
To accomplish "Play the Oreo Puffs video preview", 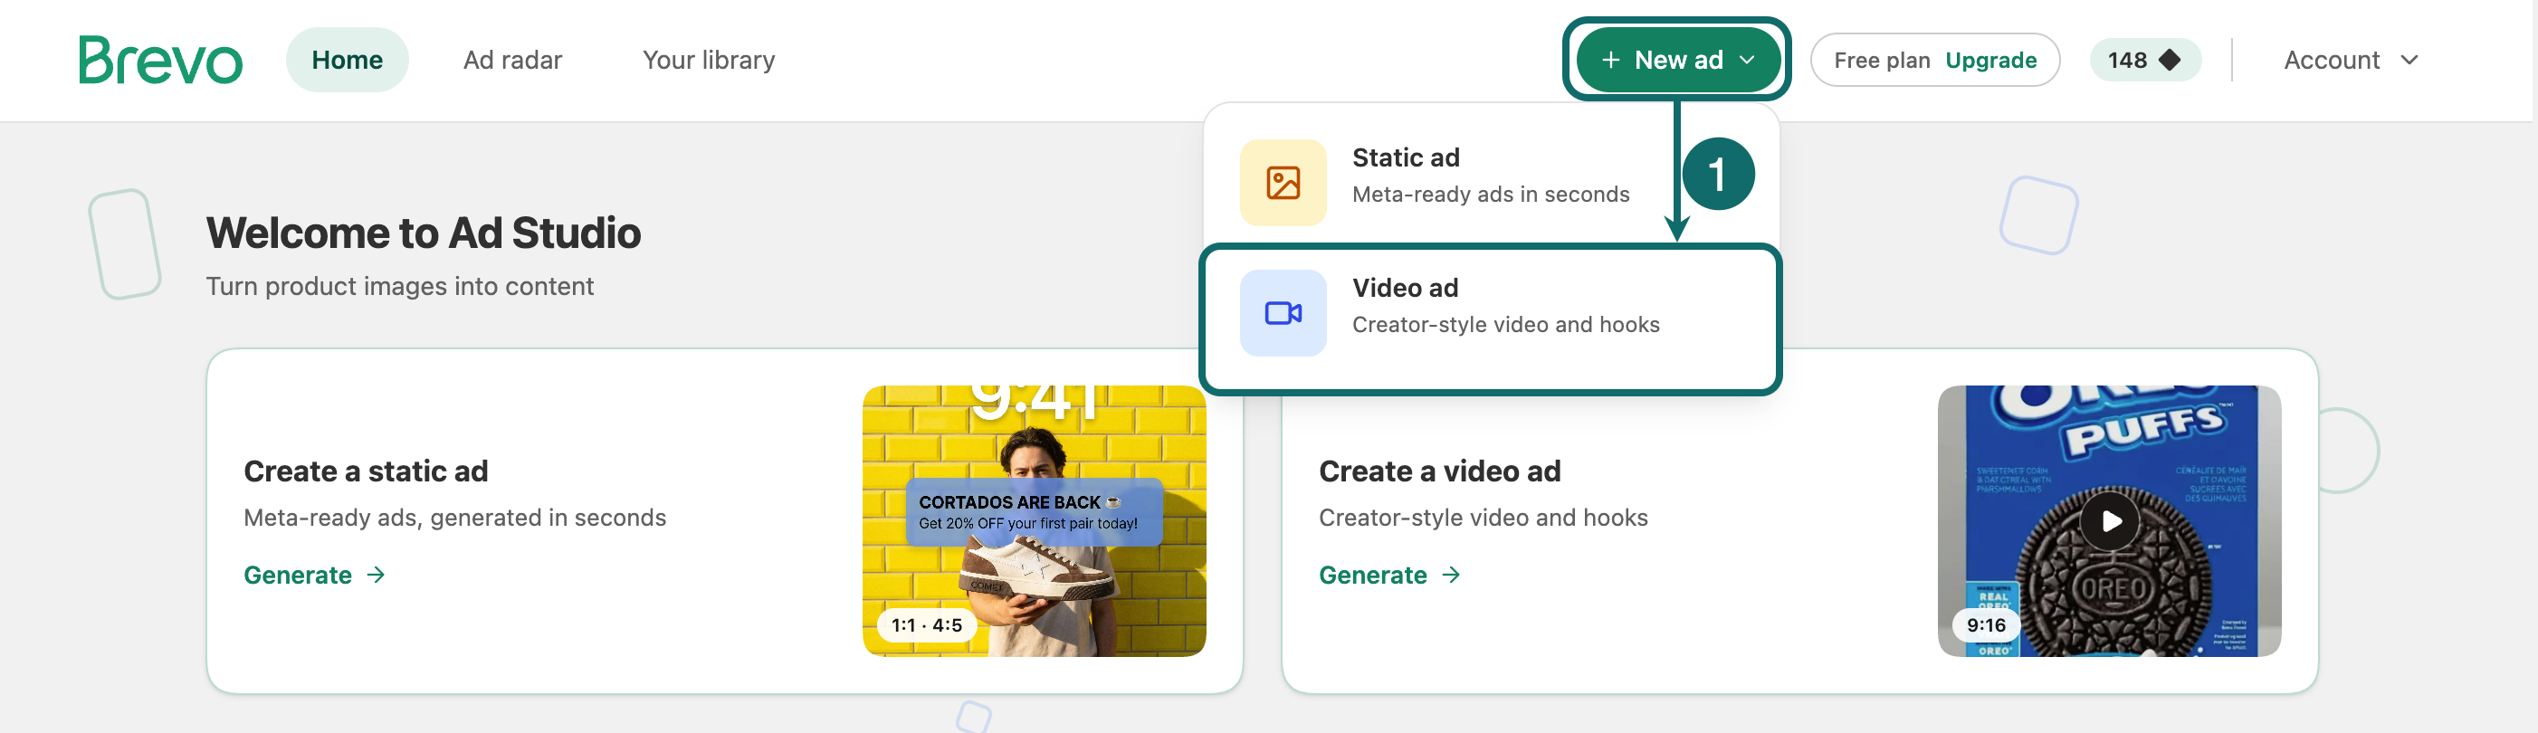I will click(2109, 521).
